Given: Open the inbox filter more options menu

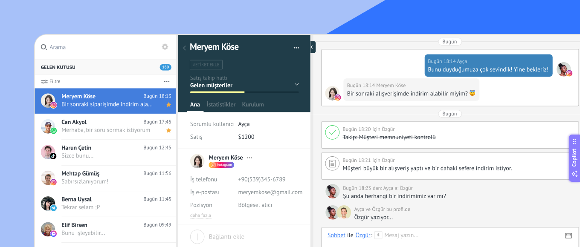Looking at the screenshot, I should click(167, 81).
